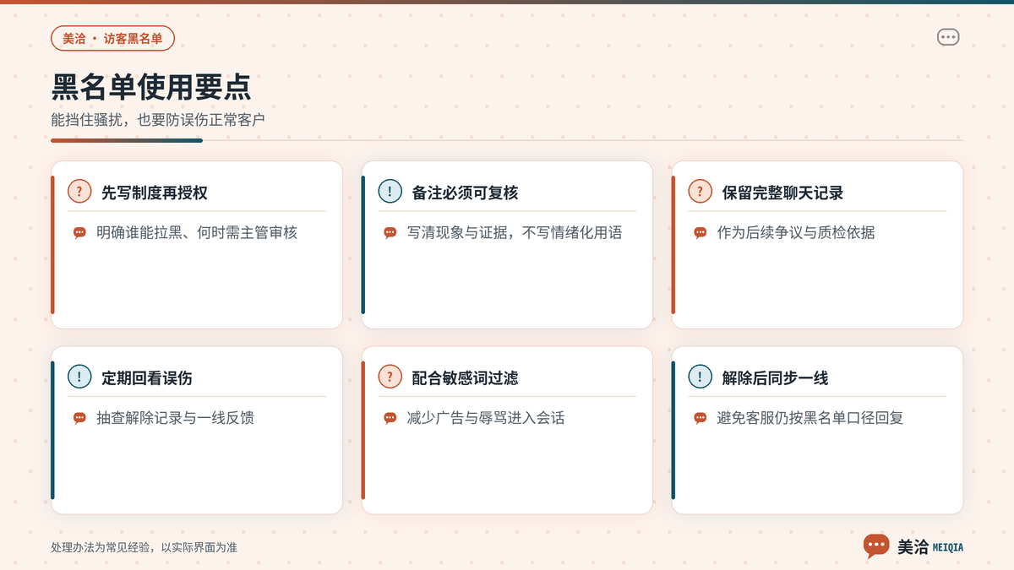Click the text 明确谁能拉黑、何时需主管审核

click(x=197, y=232)
